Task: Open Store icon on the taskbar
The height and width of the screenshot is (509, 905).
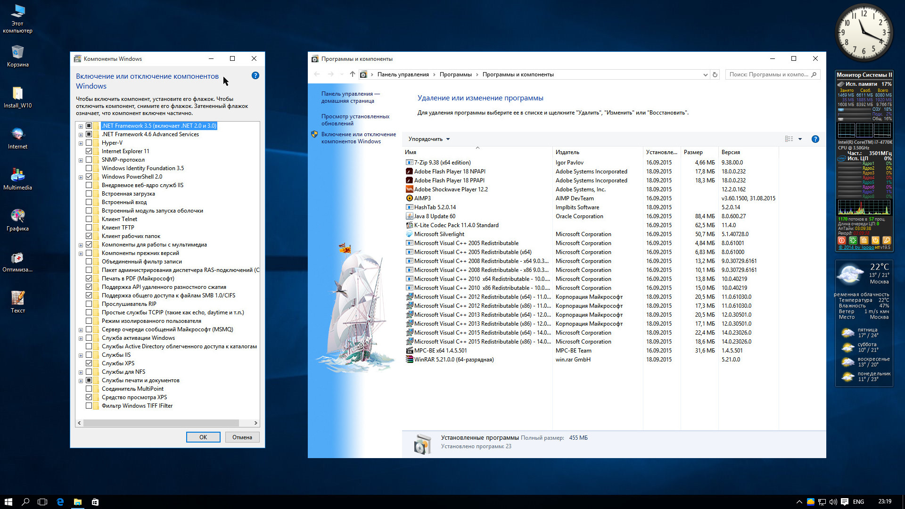Action: [95, 502]
